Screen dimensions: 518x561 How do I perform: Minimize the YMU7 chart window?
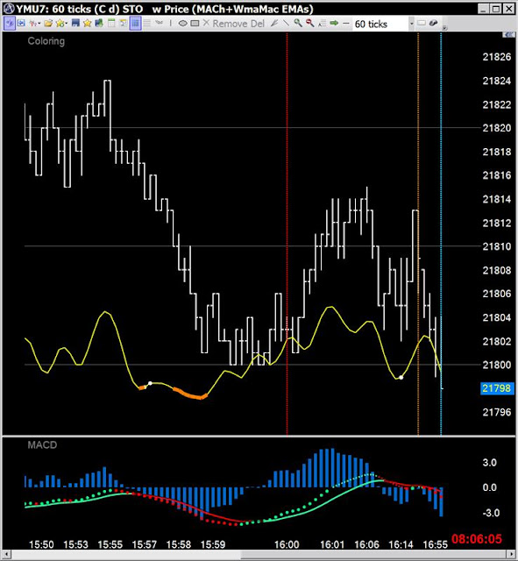(484, 9)
